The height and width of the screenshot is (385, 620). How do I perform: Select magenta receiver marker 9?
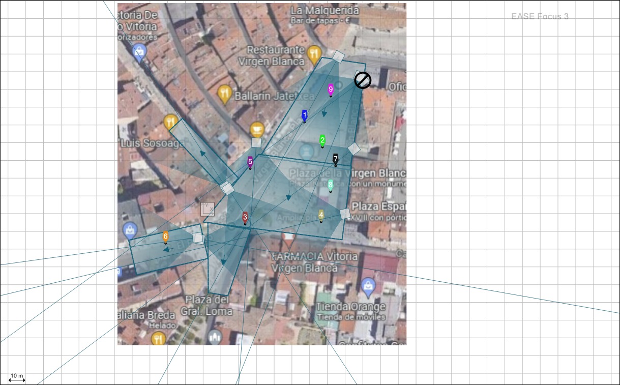coord(331,90)
